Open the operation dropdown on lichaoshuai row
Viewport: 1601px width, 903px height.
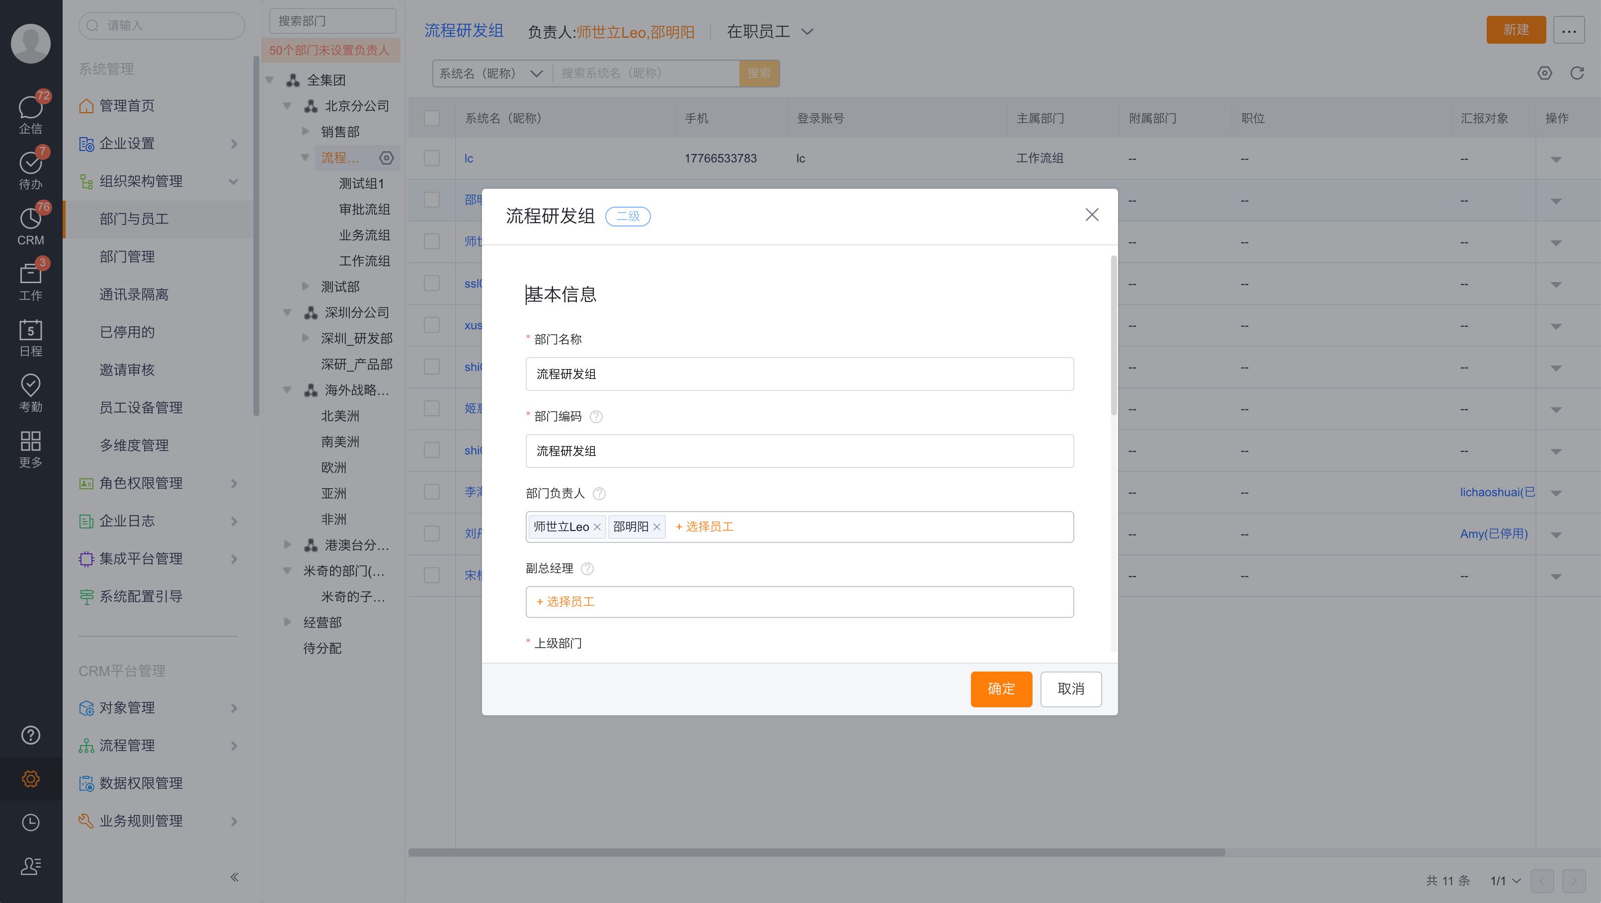tap(1556, 492)
